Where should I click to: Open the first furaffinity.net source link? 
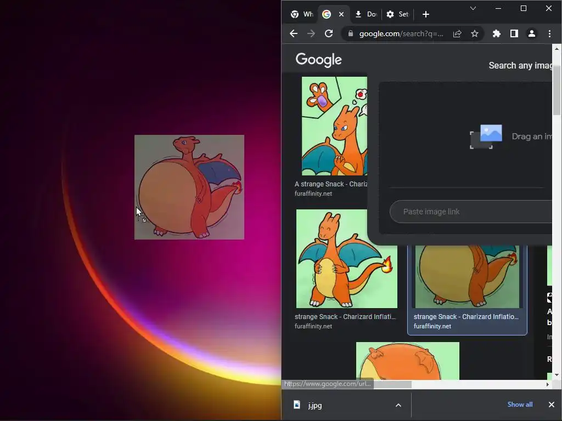click(313, 194)
